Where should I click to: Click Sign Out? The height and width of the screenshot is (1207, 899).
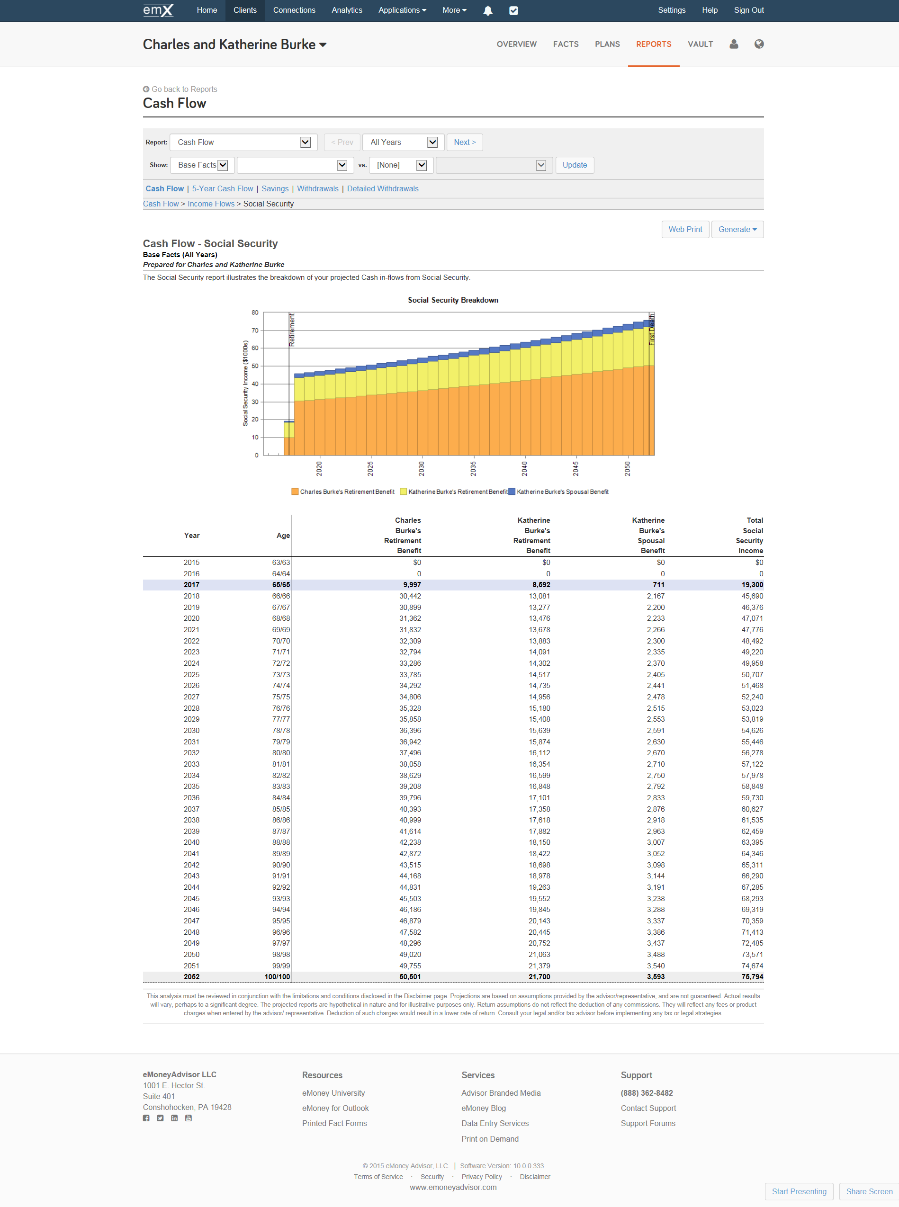pyautogui.click(x=748, y=10)
